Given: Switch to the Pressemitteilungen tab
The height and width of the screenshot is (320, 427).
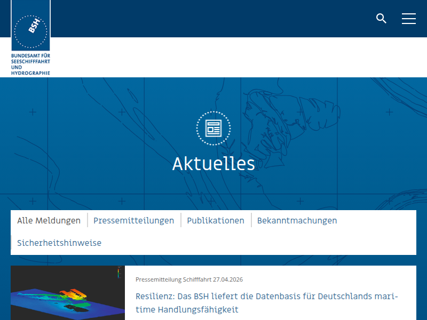Looking at the screenshot, I should click(x=133, y=220).
